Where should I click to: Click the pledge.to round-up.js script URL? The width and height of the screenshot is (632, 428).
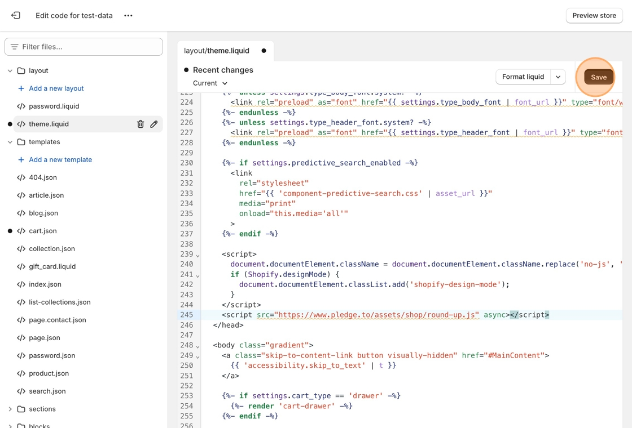tap(376, 315)
